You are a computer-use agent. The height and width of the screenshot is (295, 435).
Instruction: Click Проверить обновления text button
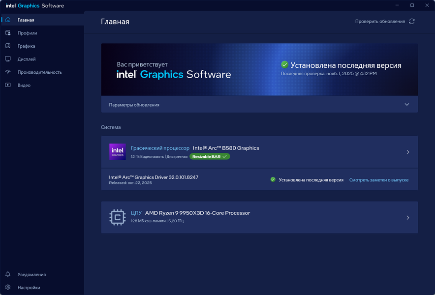[x=380, y=21]
